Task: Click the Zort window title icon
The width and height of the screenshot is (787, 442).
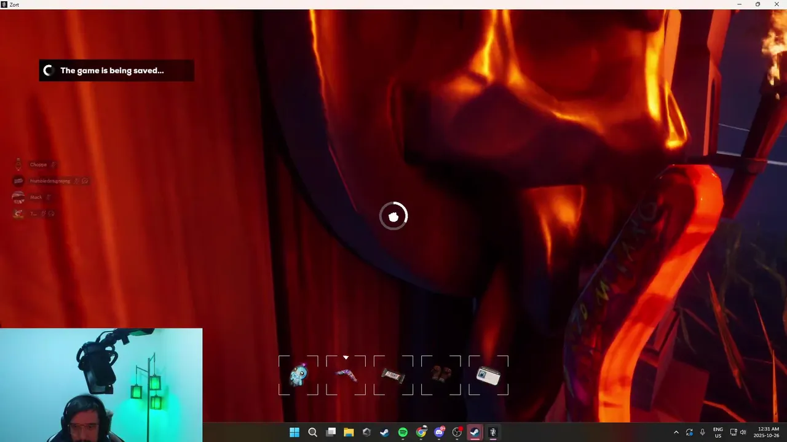Action: [x=4, y=4]
